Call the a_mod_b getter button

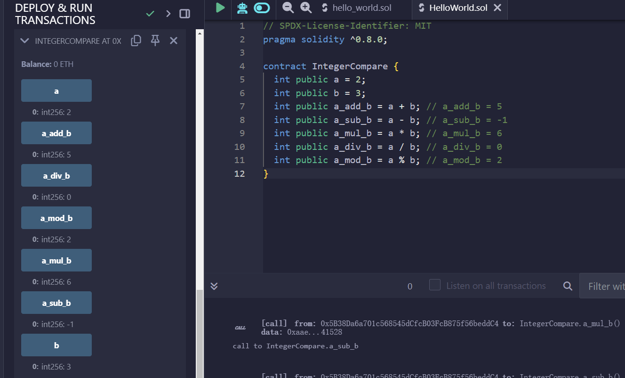coord(56,218)
